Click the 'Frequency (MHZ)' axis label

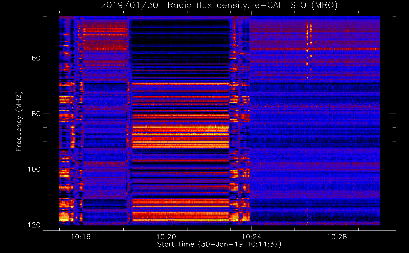coord(19,121)
